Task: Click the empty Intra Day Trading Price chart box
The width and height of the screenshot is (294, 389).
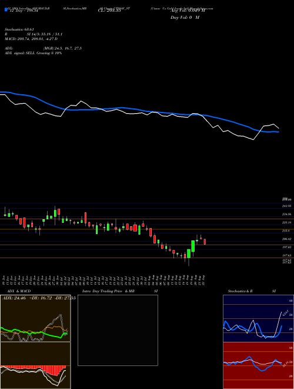Action: tap(118, 330)
